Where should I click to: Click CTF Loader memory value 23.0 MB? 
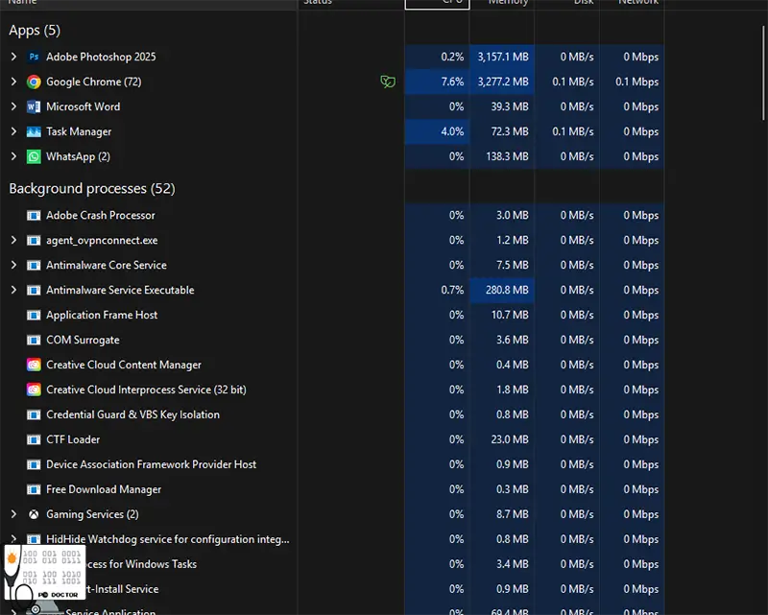(x=510, y=439)
